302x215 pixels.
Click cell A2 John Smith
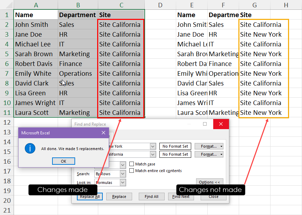click(36, 24)
